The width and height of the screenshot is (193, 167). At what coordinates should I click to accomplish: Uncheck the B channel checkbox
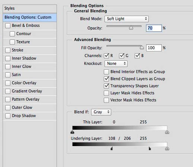[137, 56]
